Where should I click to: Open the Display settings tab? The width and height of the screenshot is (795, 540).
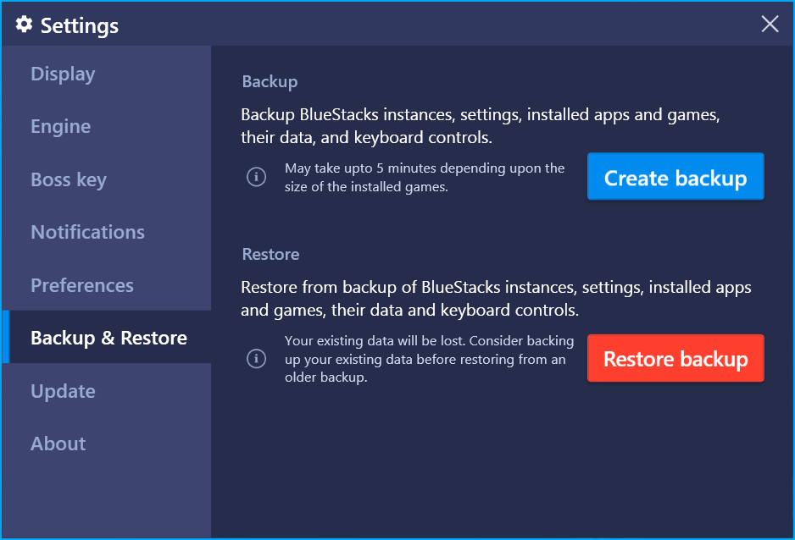107,74
